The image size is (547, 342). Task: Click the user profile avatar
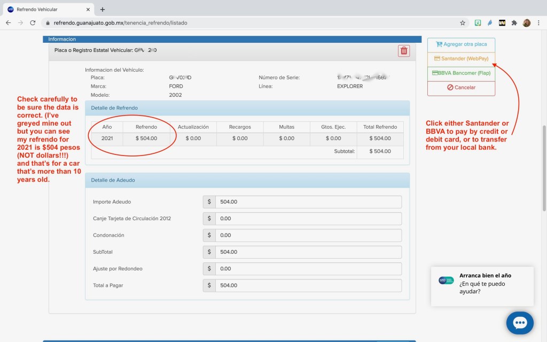(527, 23)
